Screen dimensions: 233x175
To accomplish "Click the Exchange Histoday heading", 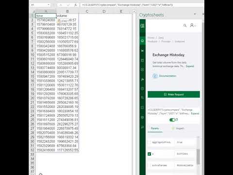I will 168,55.
